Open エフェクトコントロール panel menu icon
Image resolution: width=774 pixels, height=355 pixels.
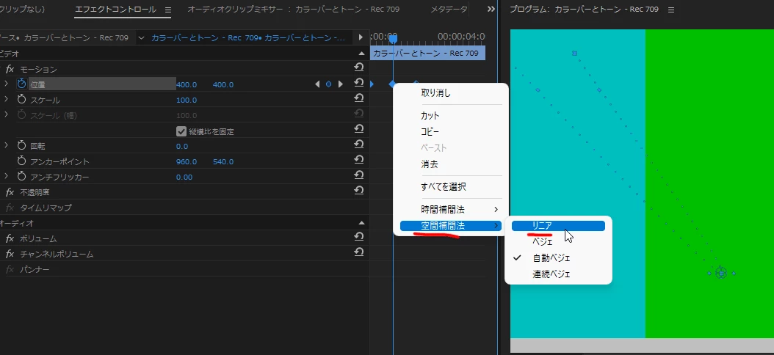[x=168, y=10]
